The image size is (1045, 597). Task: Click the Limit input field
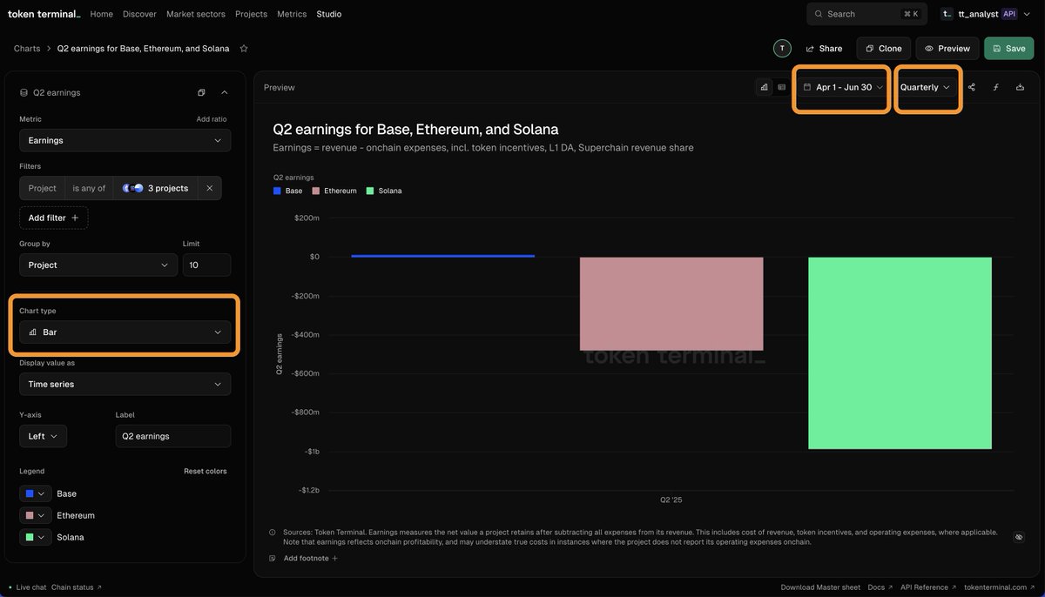coord(206,265)
